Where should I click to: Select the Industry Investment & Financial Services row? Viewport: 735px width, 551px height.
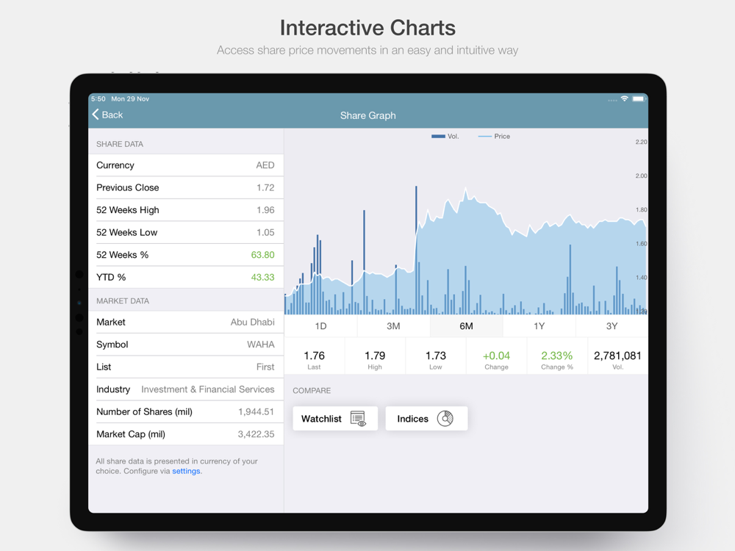(x=186, y=389)
